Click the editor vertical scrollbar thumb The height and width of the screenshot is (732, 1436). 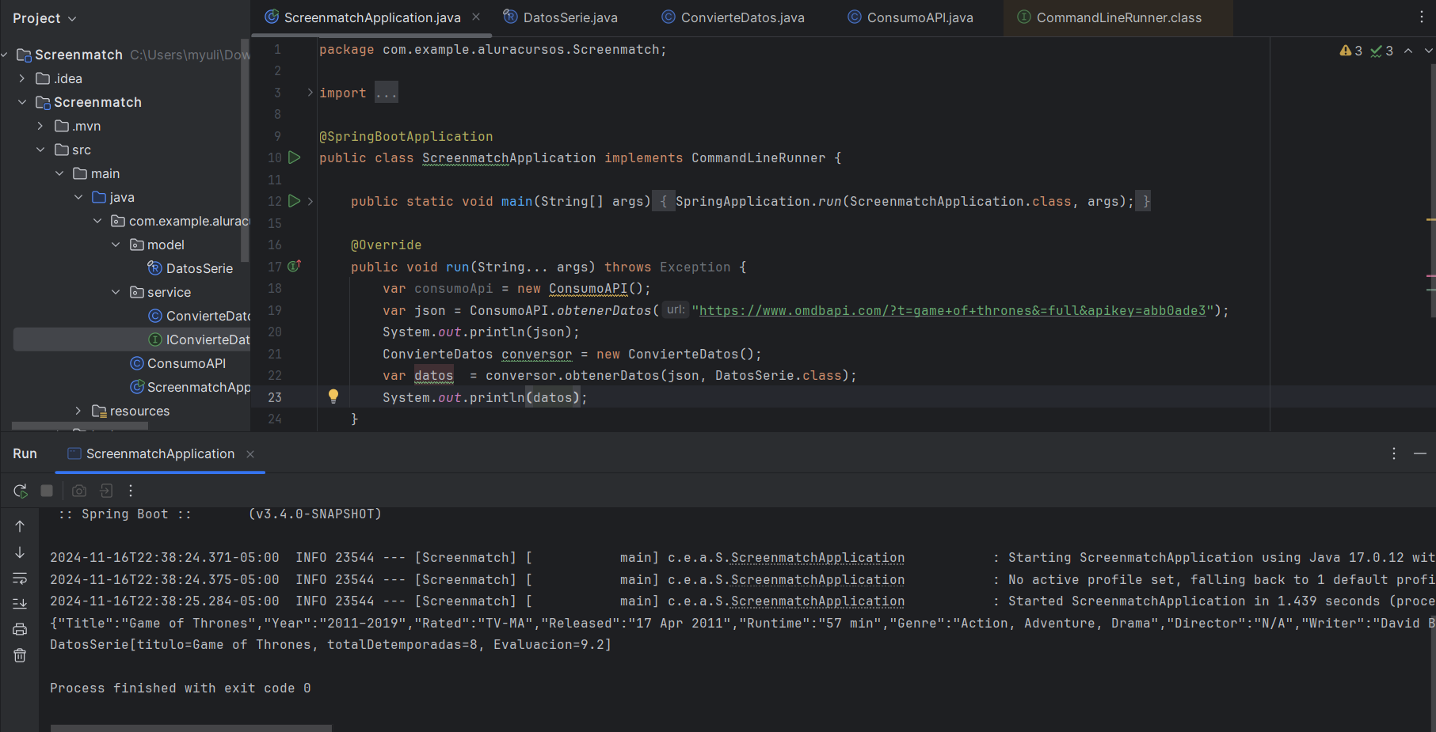click(x=1432, y=190)
